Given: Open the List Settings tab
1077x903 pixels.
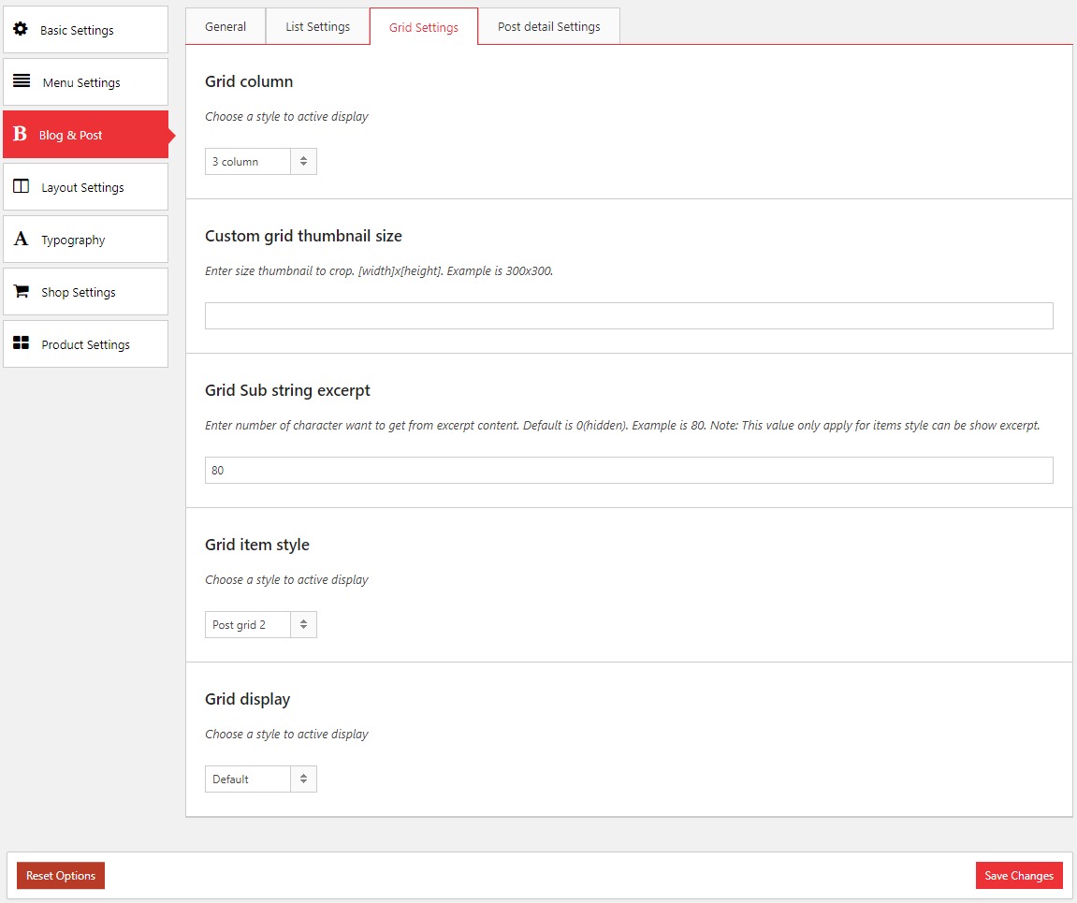Looking at the screenshot, I should point(317,26).
